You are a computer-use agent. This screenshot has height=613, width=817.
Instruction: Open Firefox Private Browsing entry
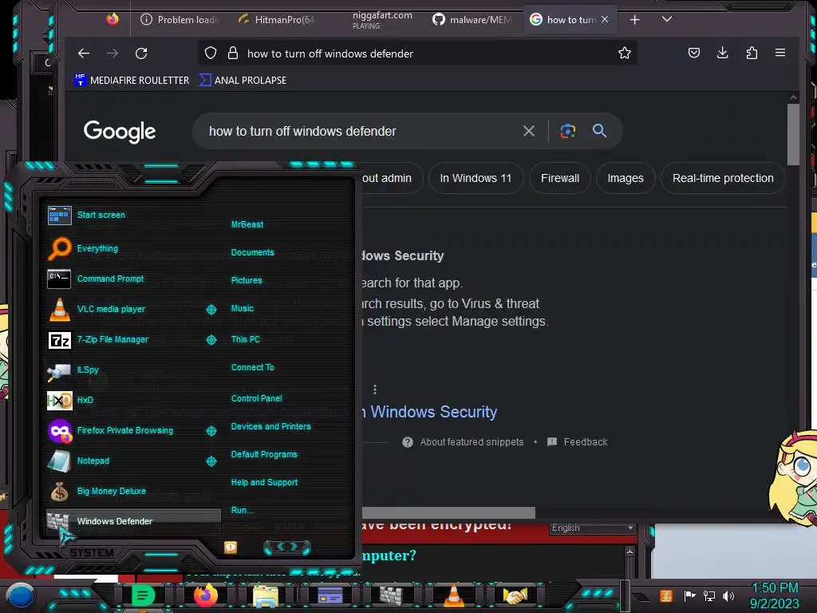125,430
